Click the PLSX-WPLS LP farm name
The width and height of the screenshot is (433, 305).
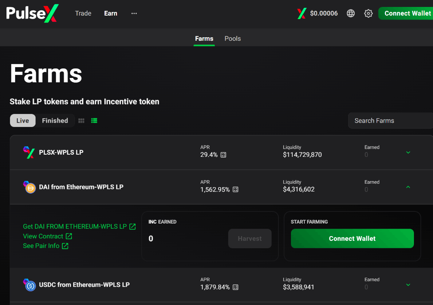(x=61, y=152)
